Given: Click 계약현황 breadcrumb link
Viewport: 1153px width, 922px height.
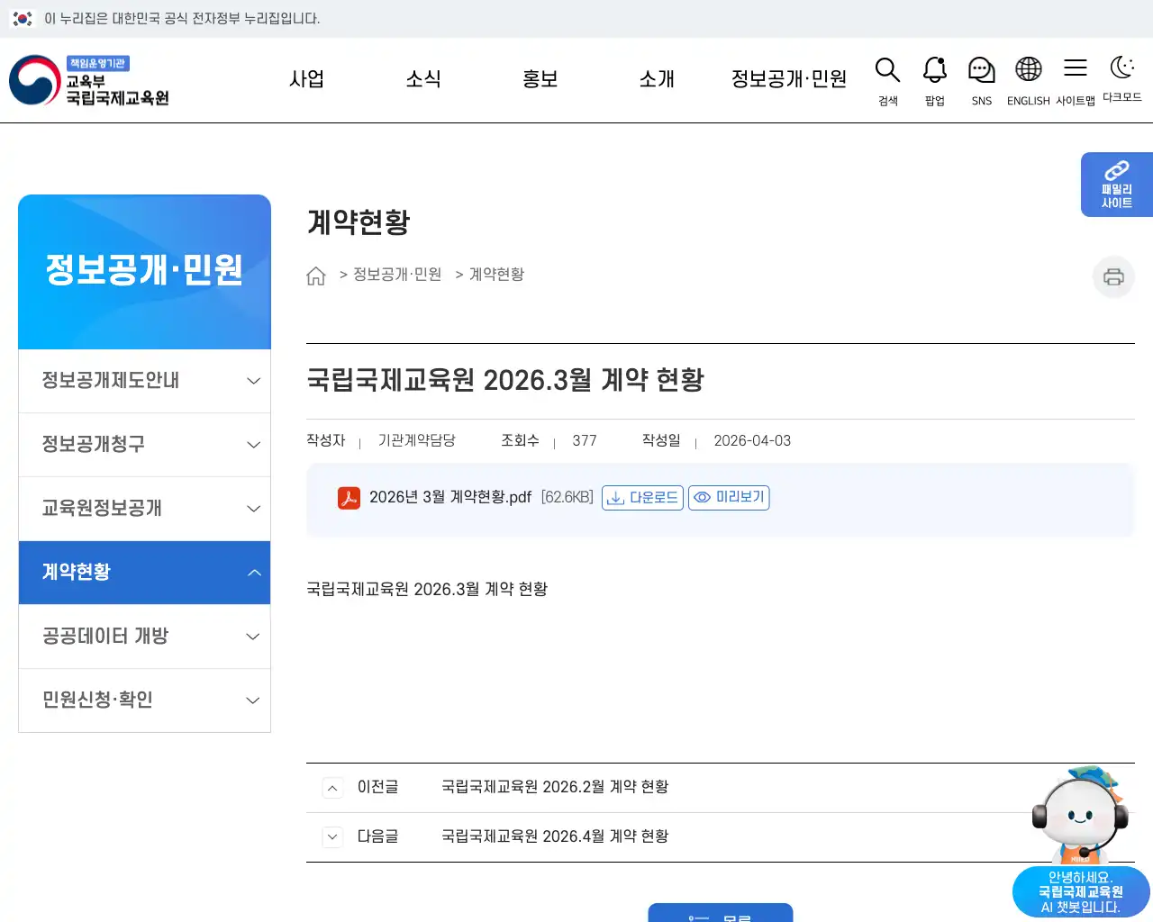Looking at the screenshot, I should [496, 275].
